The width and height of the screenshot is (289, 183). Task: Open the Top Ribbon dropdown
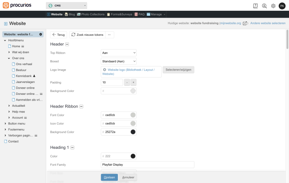click(119, 53)
